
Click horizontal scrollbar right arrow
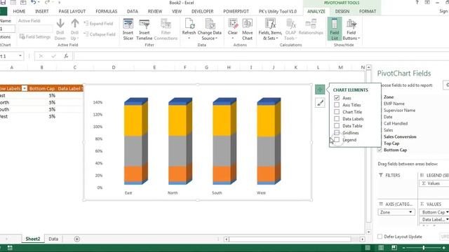pyautogui.click(x=362, y=239)
